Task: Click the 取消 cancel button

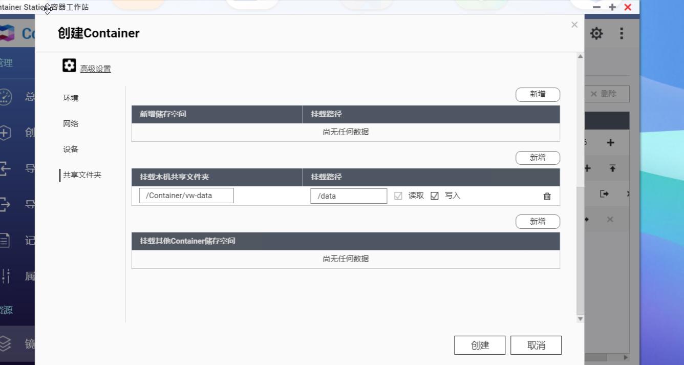Action: pos(536,345)
